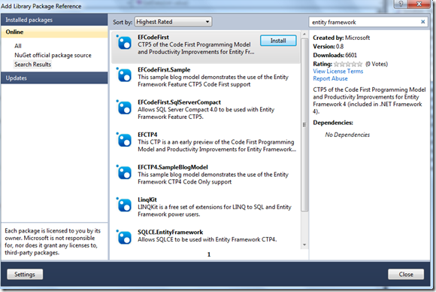Viewport: 436px width, 292px height.
Task: Click the help question mark button
Action: 401,4
